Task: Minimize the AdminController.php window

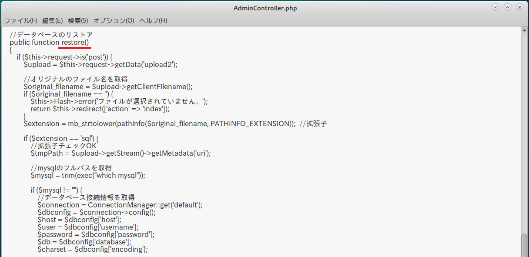Action: click(495, 7)
